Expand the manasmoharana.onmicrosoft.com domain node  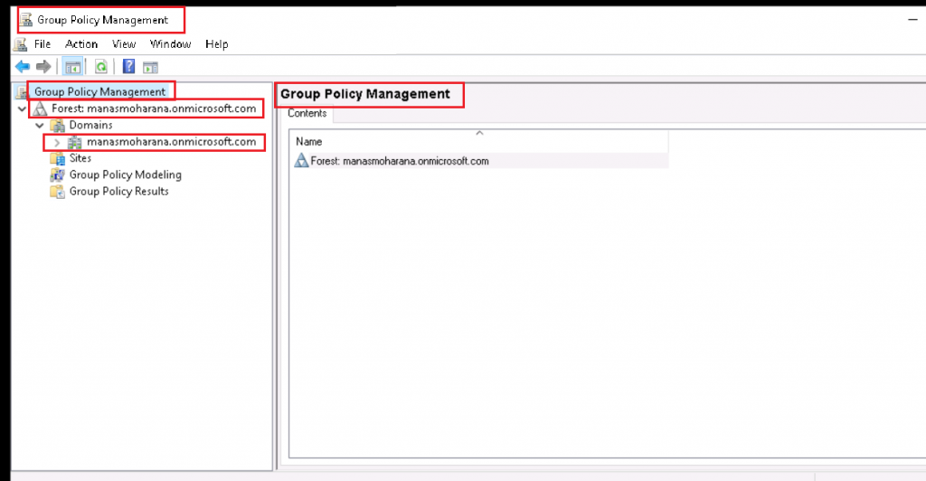click(x=57, y=143)
